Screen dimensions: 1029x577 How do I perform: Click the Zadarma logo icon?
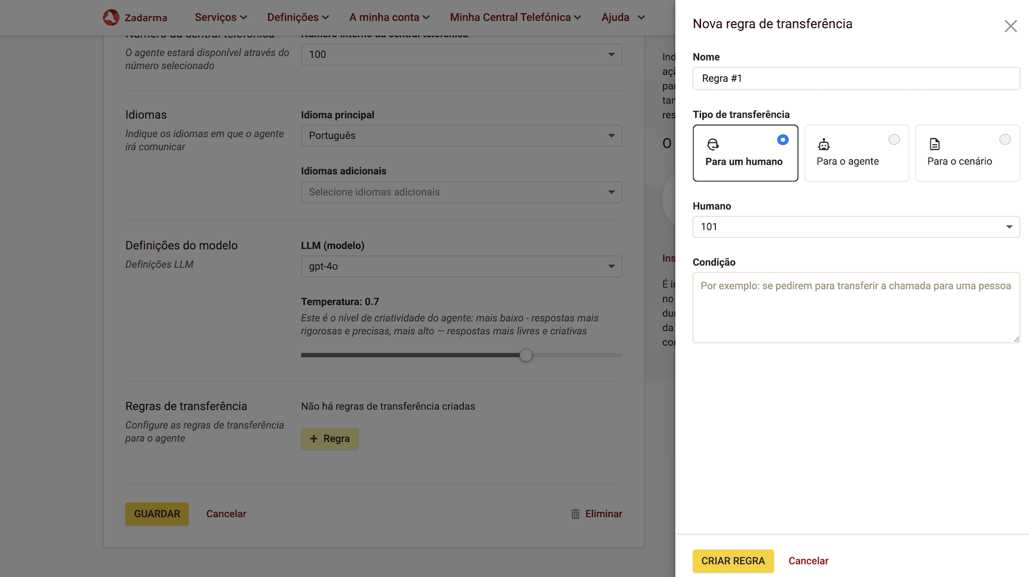point(111,17)
